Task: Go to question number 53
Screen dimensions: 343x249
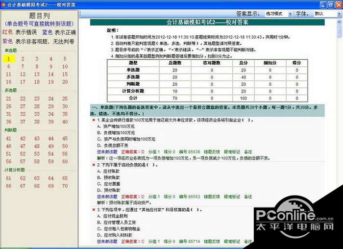Action: point(37,154)
